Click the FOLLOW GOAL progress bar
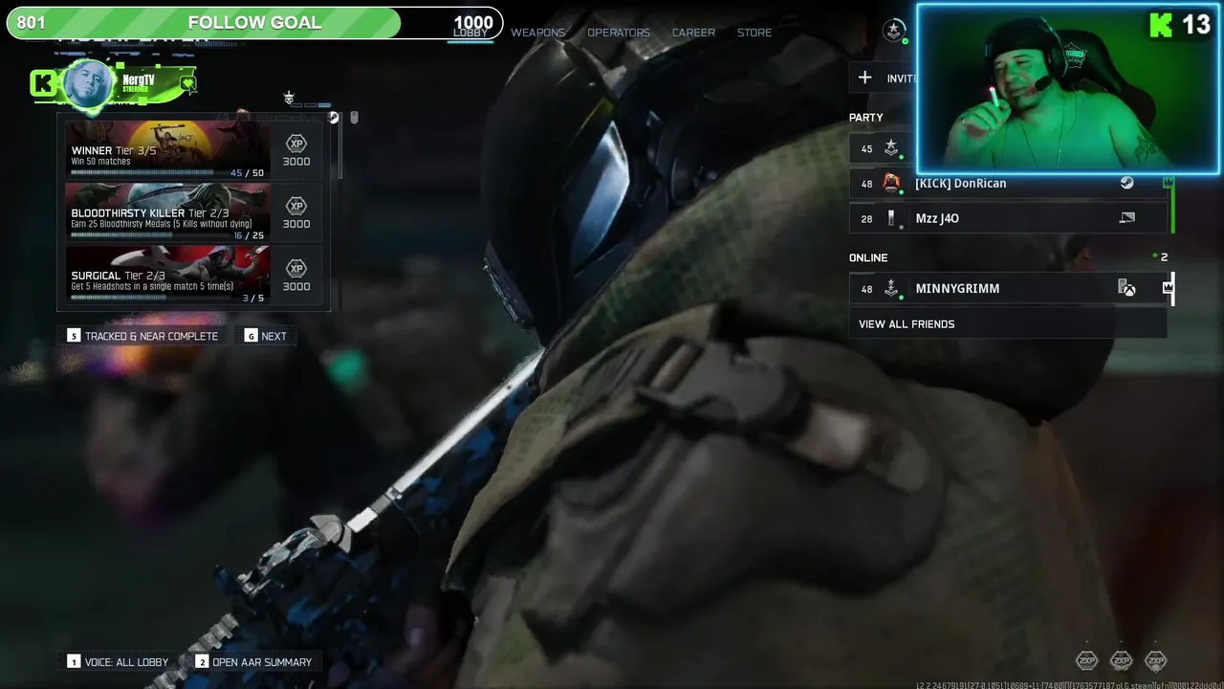This screenshot has width=1224, height=689. click(x=254, y=23)
